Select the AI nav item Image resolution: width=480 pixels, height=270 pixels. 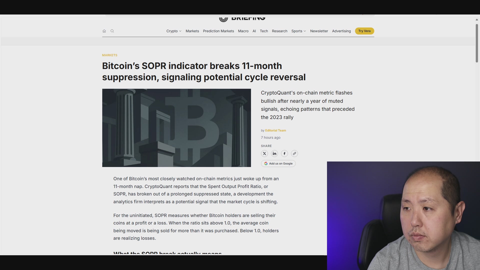(x=254, y=31)
